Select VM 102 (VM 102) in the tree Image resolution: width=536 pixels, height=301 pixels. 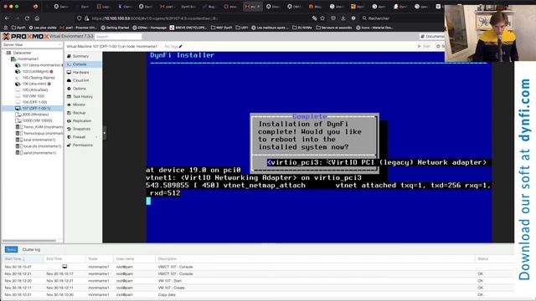[x=33, y=96]
